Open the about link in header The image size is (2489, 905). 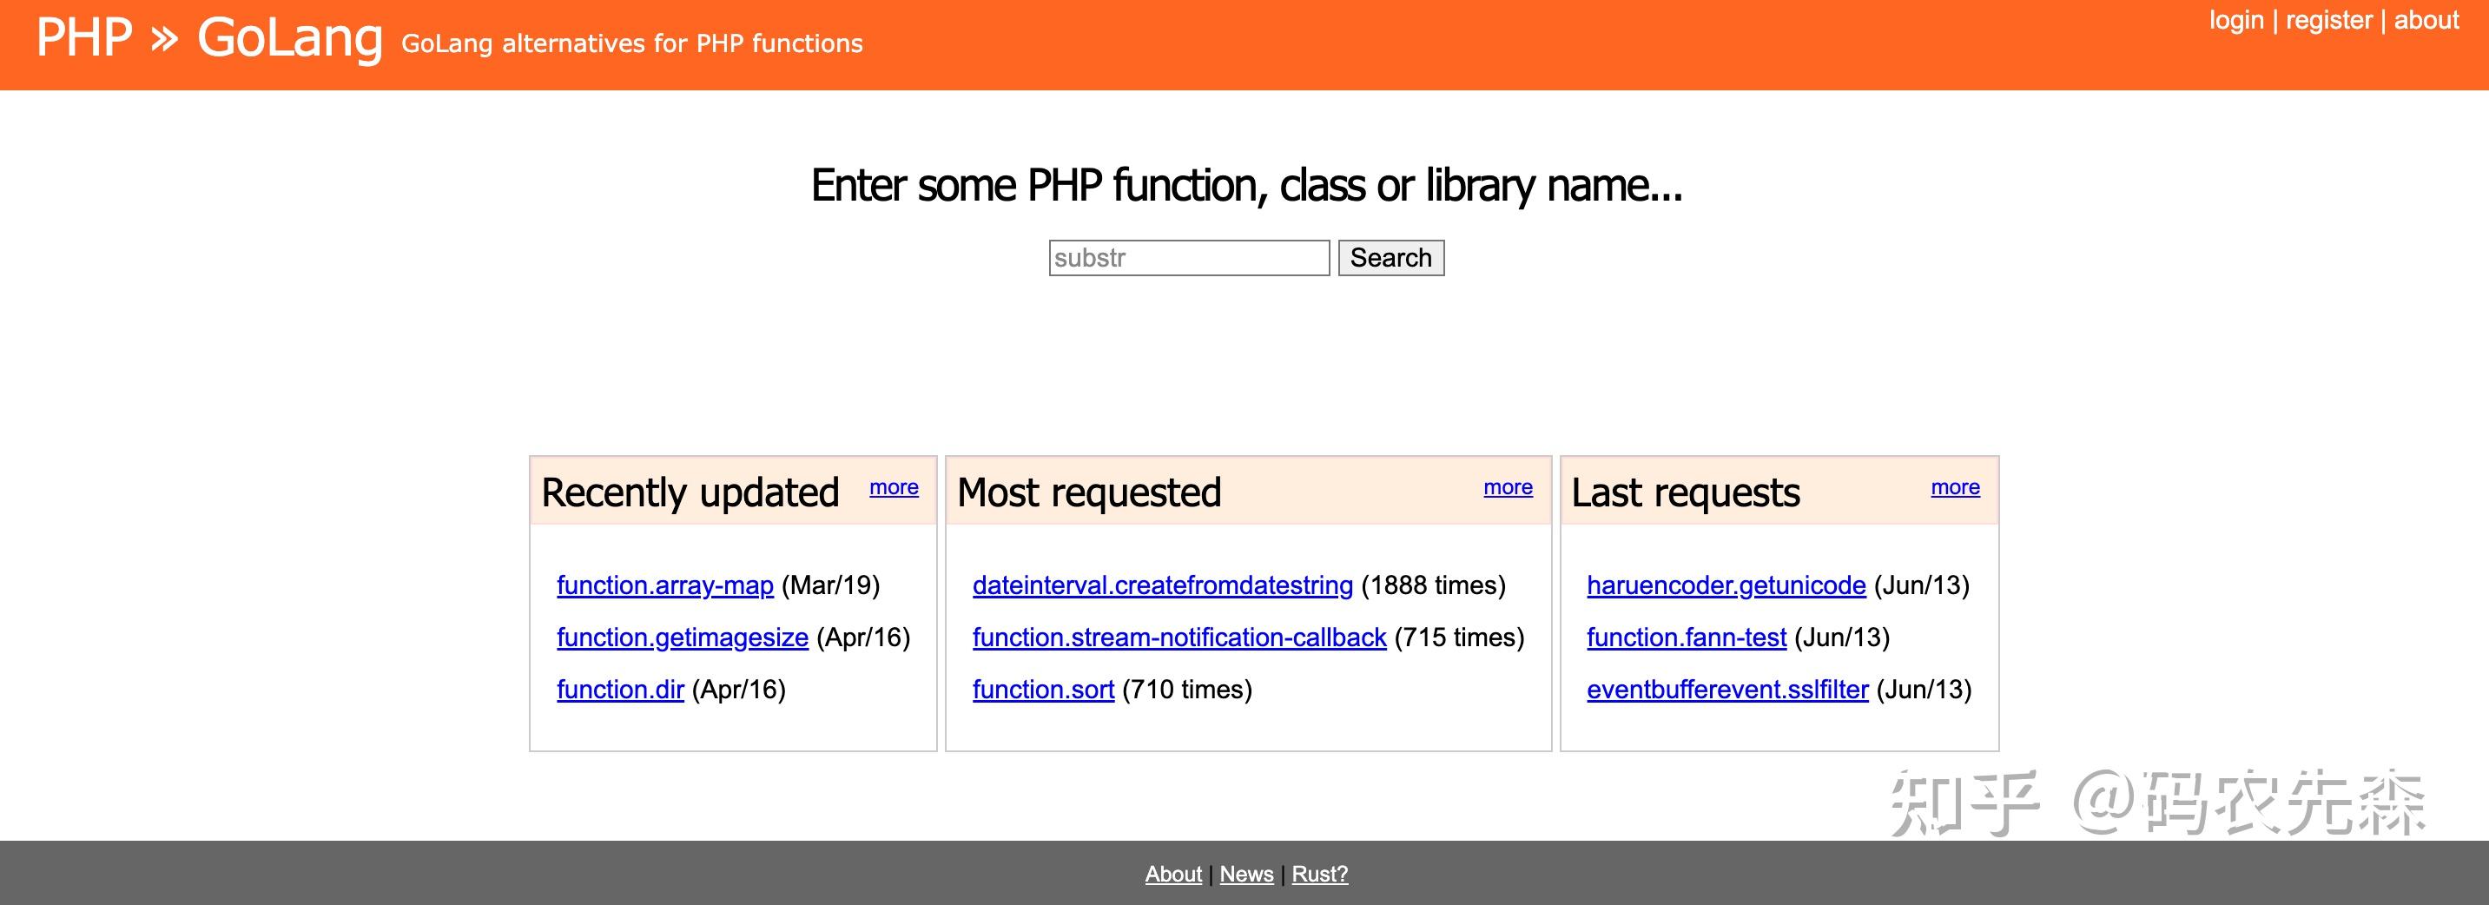[x=2426, y=20]
